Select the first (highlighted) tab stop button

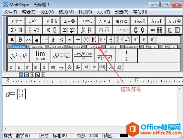(x=21, y=75)
